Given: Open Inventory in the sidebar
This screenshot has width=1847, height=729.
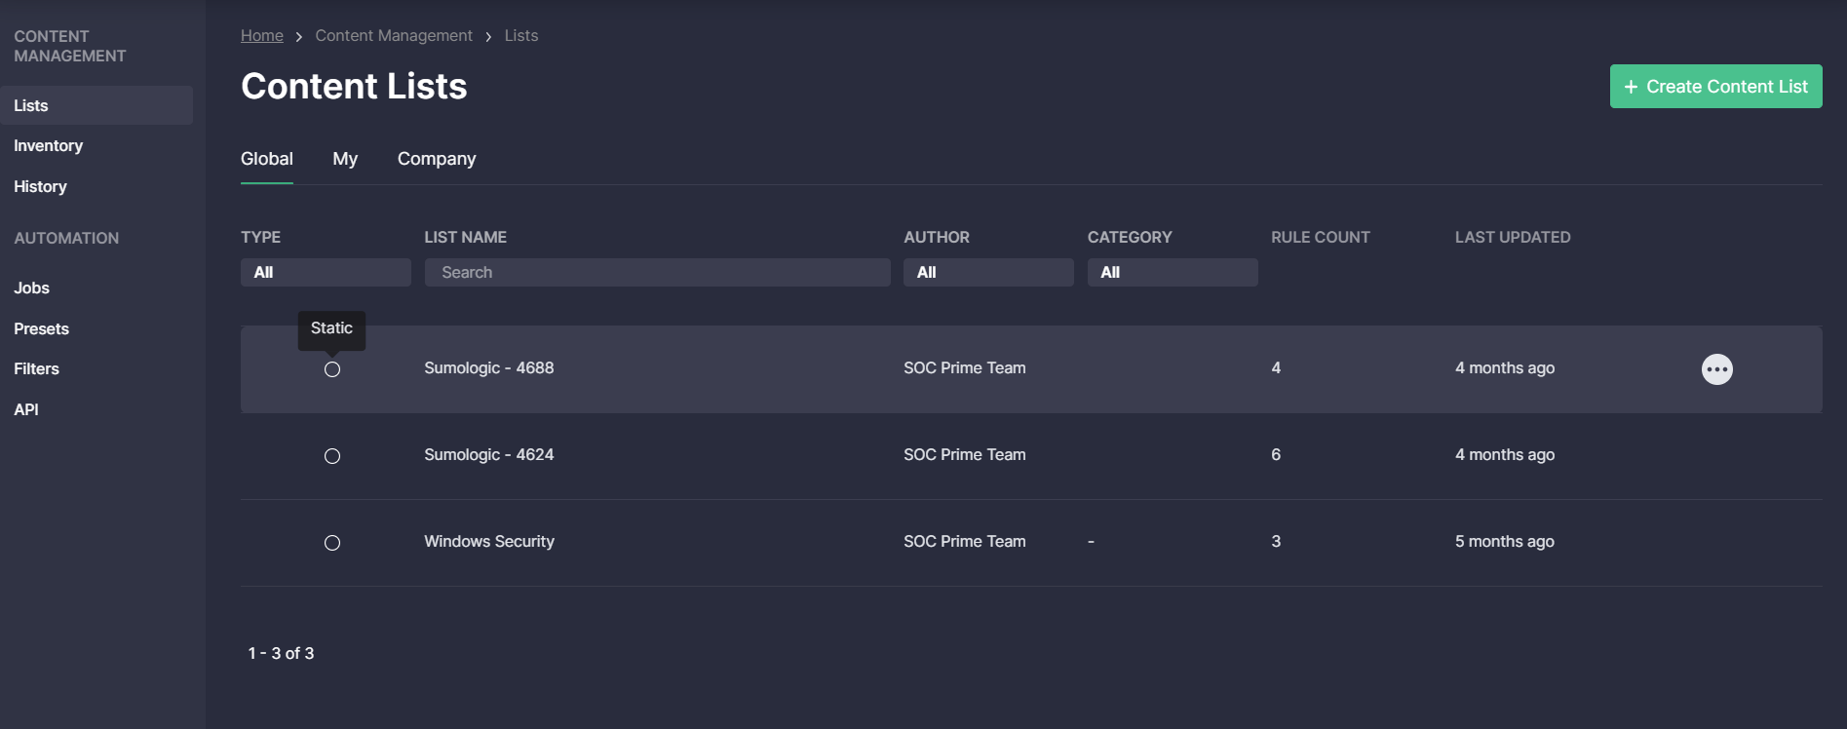Looking at the screenshot, I should [49, 145].
